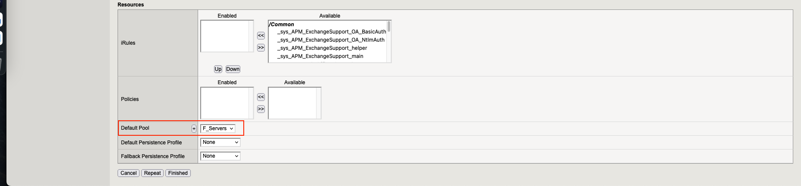Viewport: 801px width, 186px height.
Task: Click the Cancel button
Action: click(x=128, y=173)
